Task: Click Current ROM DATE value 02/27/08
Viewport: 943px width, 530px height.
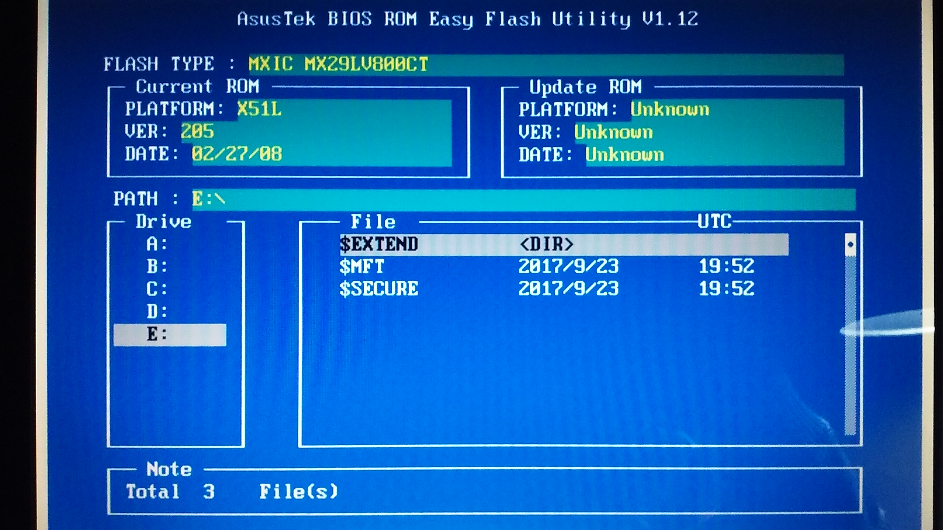Action: coord(237,154)
